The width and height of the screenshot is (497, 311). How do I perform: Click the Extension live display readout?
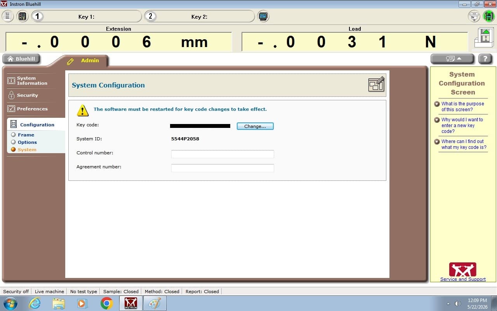pyautogui.click(x=118, y=42)
